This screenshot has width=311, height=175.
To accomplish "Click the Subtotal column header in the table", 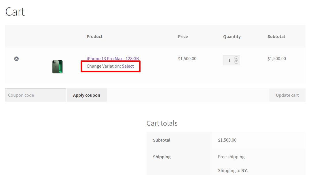I will click(x=276, y=37).
